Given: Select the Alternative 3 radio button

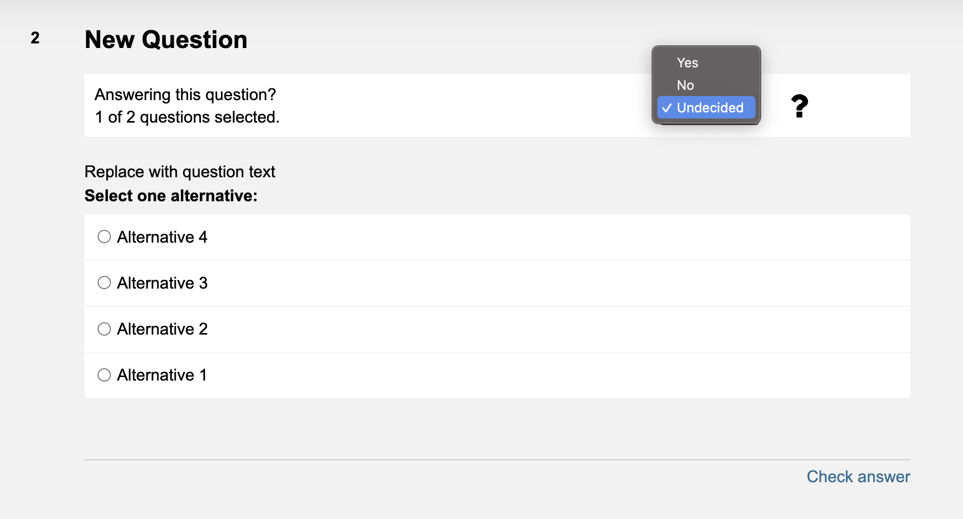Looking at the screenshot, I should (104, 282).
